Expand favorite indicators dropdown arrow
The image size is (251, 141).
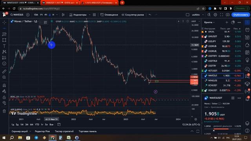click(x=89, y=15)
